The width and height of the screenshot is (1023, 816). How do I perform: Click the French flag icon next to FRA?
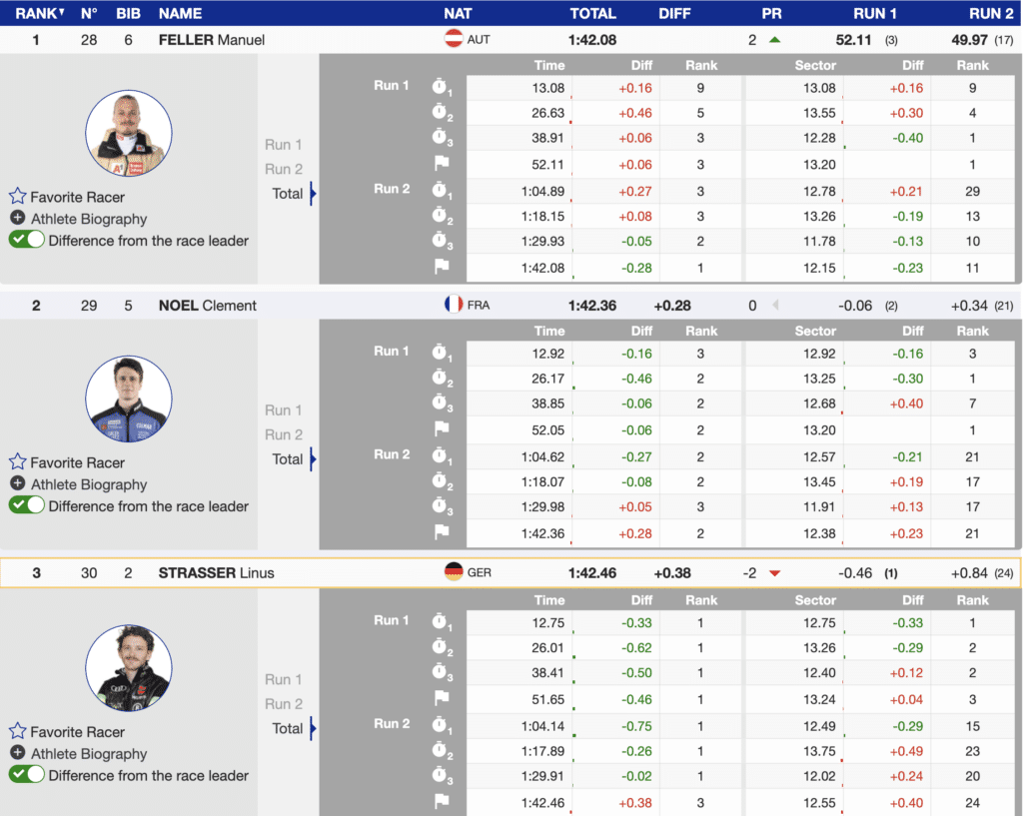pyautogui.click(x=454, y=305)
